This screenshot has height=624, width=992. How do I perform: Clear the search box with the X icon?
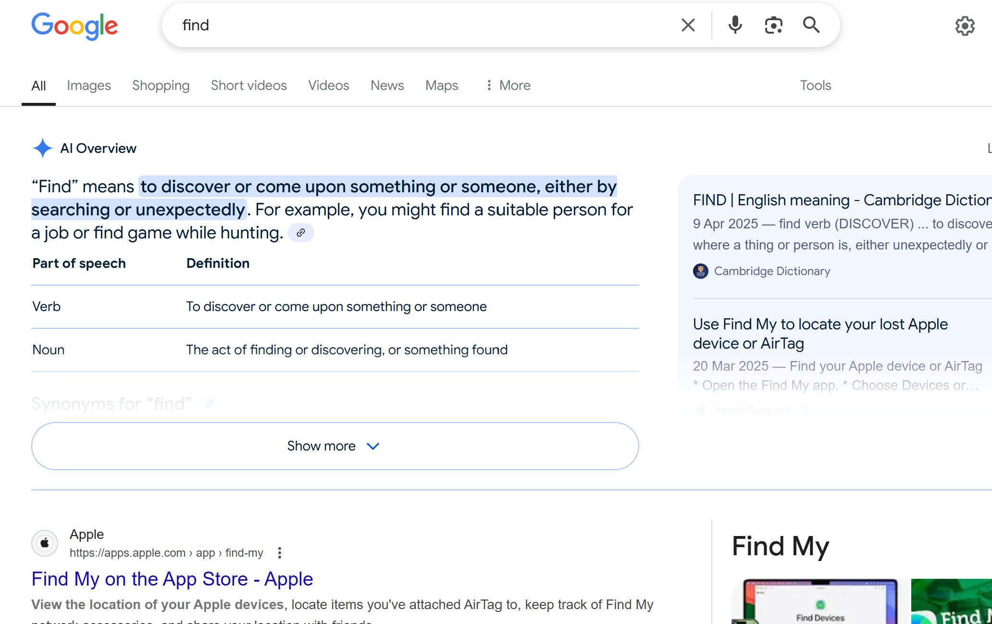(x=688, y=25)
